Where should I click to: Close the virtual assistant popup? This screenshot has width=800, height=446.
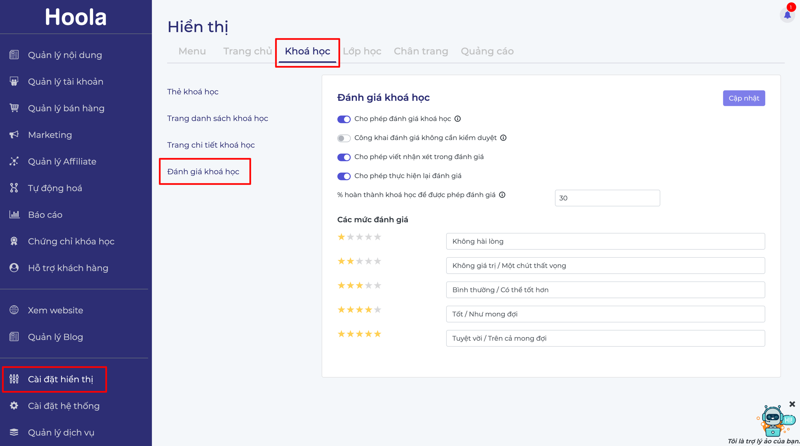pos(792,404)
